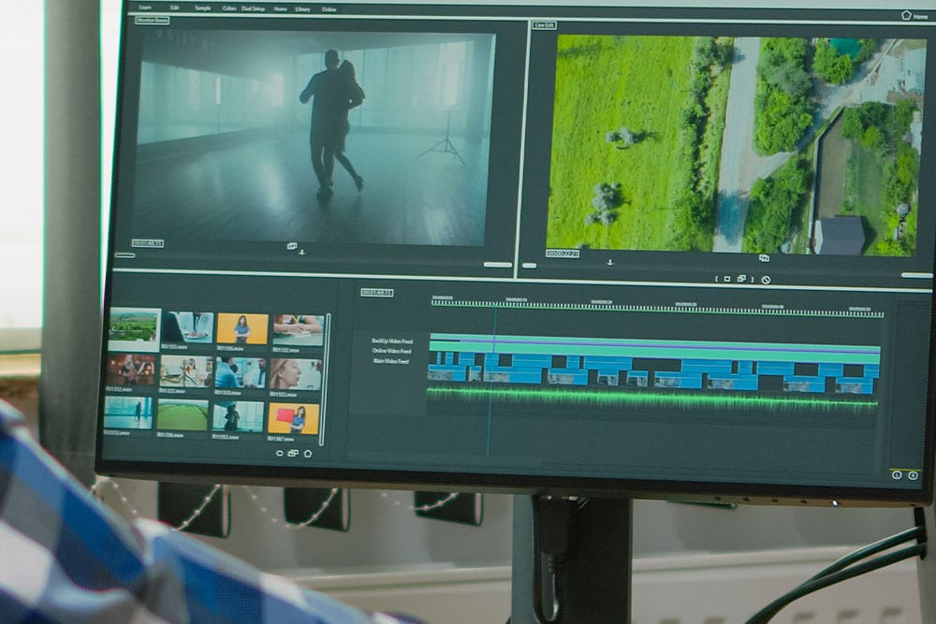This screenshot has height=624, width=936.
Task: Set the mark-in left bracket icon
Action: (x=716, y=279)
